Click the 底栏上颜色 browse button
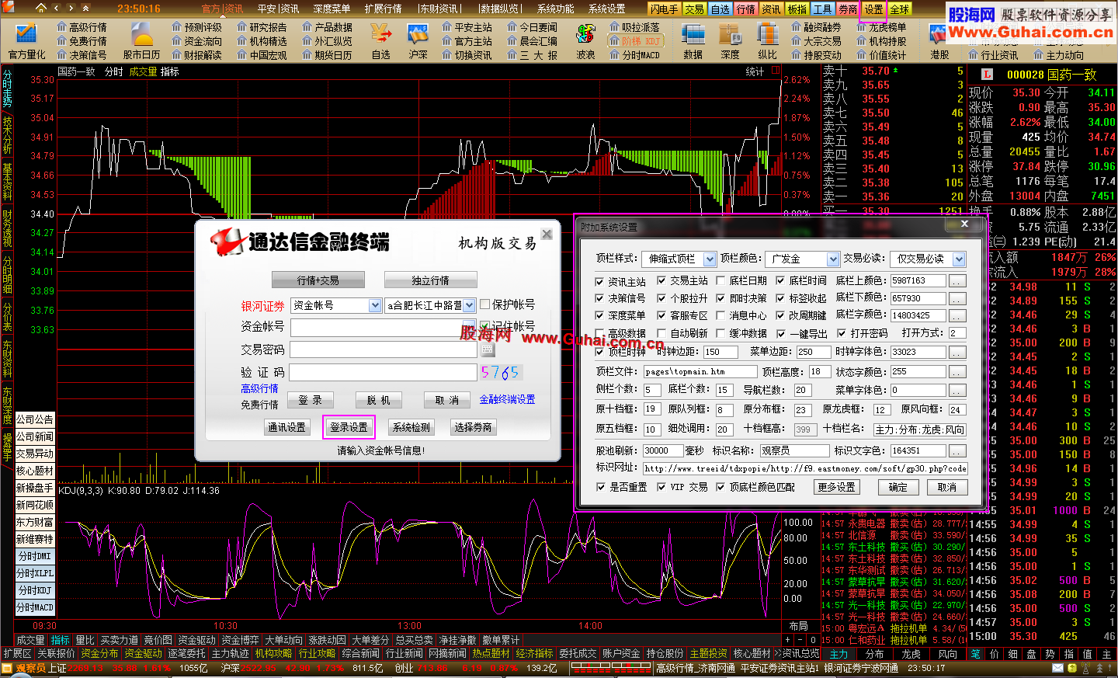1118x678 pixels. click(957, 280)
